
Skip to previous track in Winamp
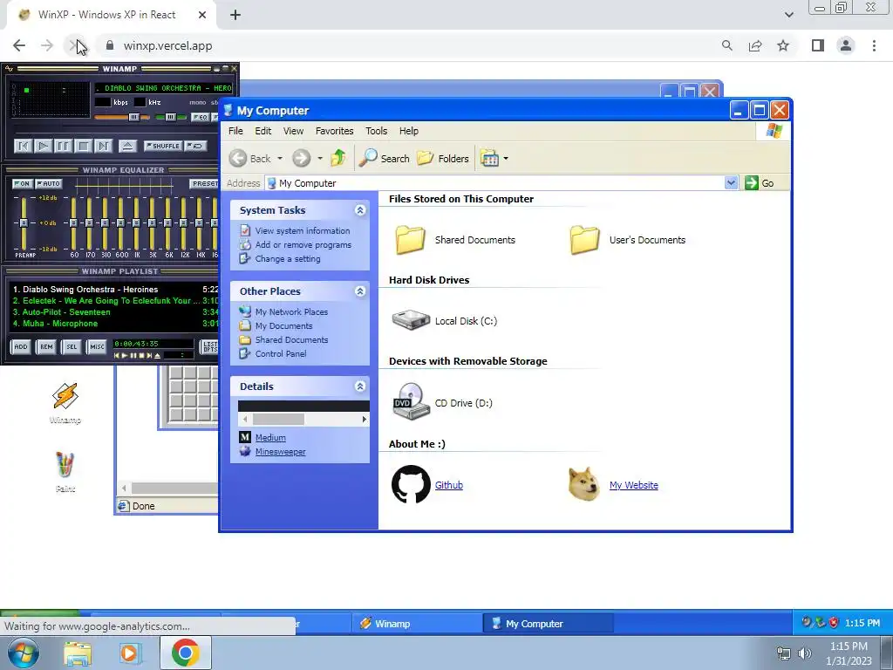23,147
